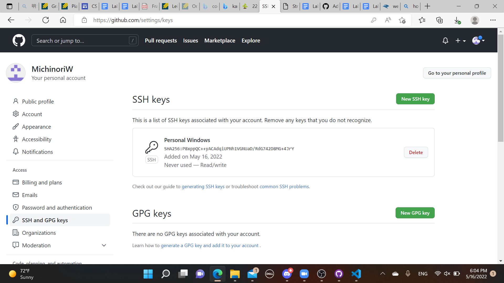Screen dimensions: 504x283
Task: Open Visual Studio Code from taskbar
Action: 356,274
